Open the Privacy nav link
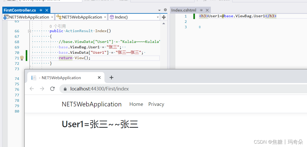 (156, 104)
